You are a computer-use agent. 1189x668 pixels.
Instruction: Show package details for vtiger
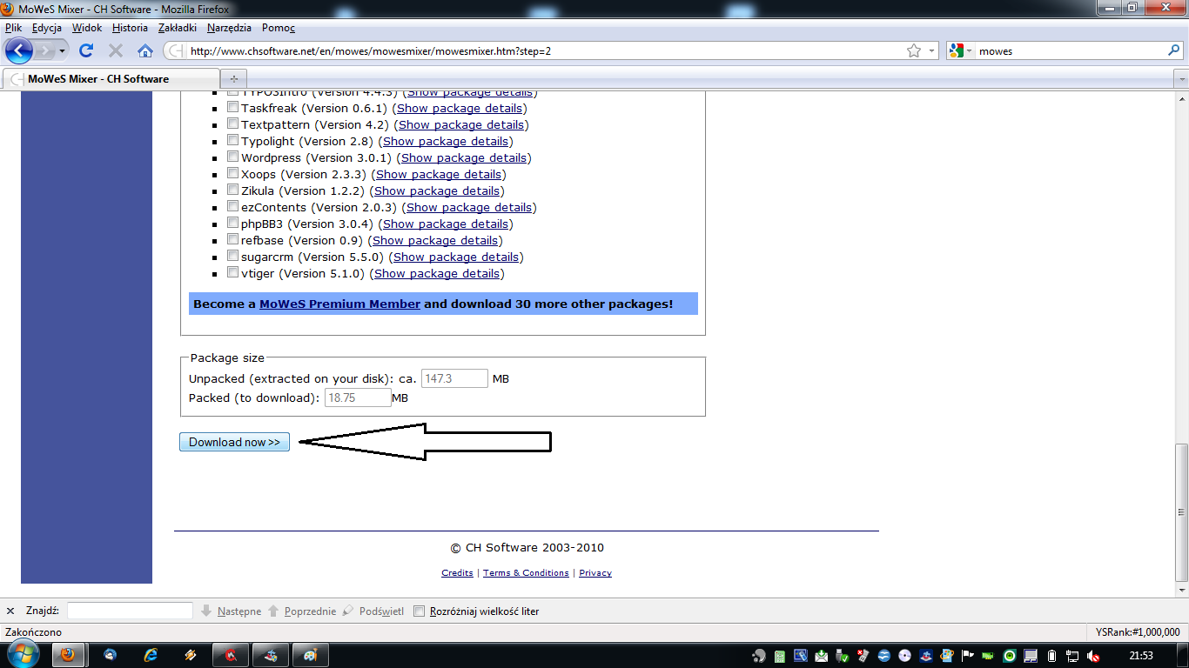point(437,274)
